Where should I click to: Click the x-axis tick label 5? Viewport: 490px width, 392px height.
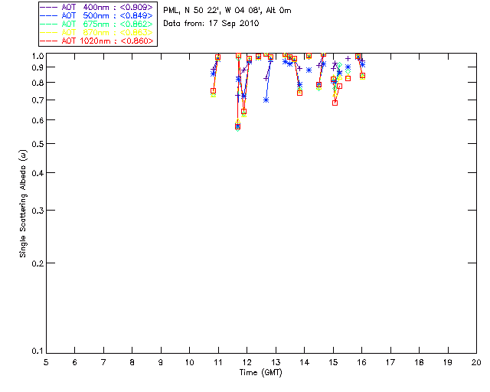(x=46, y=363)
